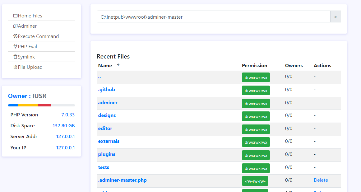
Task: Click disk space value 132.80 GB
Action: coord(64,126)
